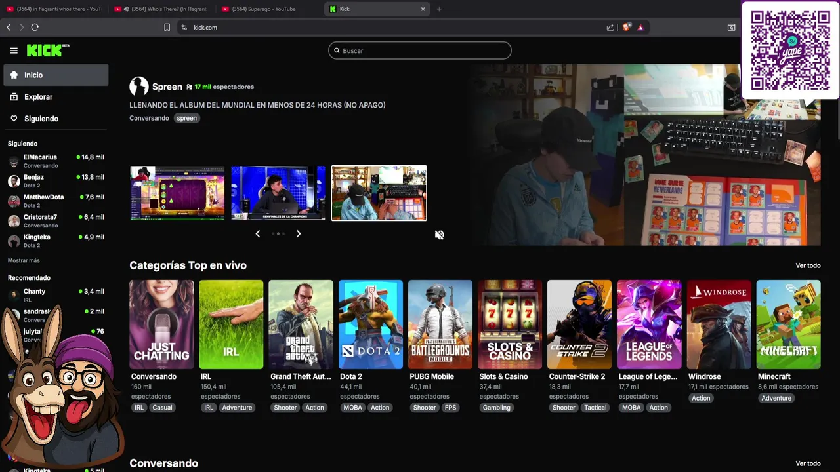The image size is (840, 472).
Task: Select the highlighted album stream thumbnail
Action: pos(379,193)
